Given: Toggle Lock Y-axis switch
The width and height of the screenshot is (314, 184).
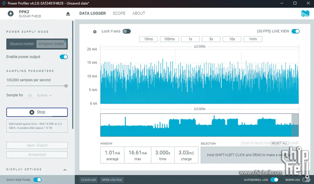Looking at the screenshot, I should pyautogui.click(x=127, y=31).
